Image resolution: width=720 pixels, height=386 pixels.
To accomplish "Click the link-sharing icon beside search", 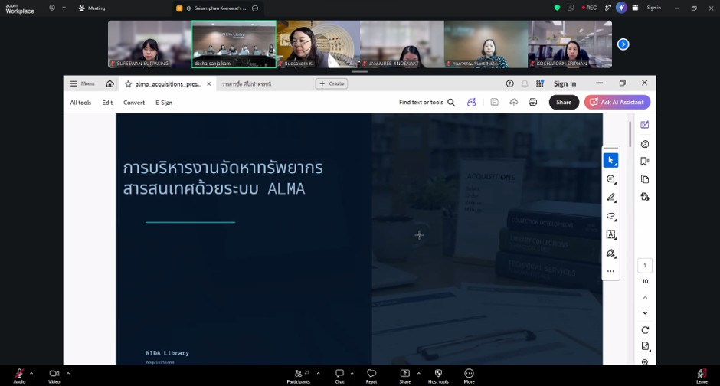I will click(x=472, y=103).
